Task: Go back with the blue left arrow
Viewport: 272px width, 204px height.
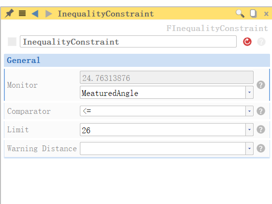Action: 35,14
